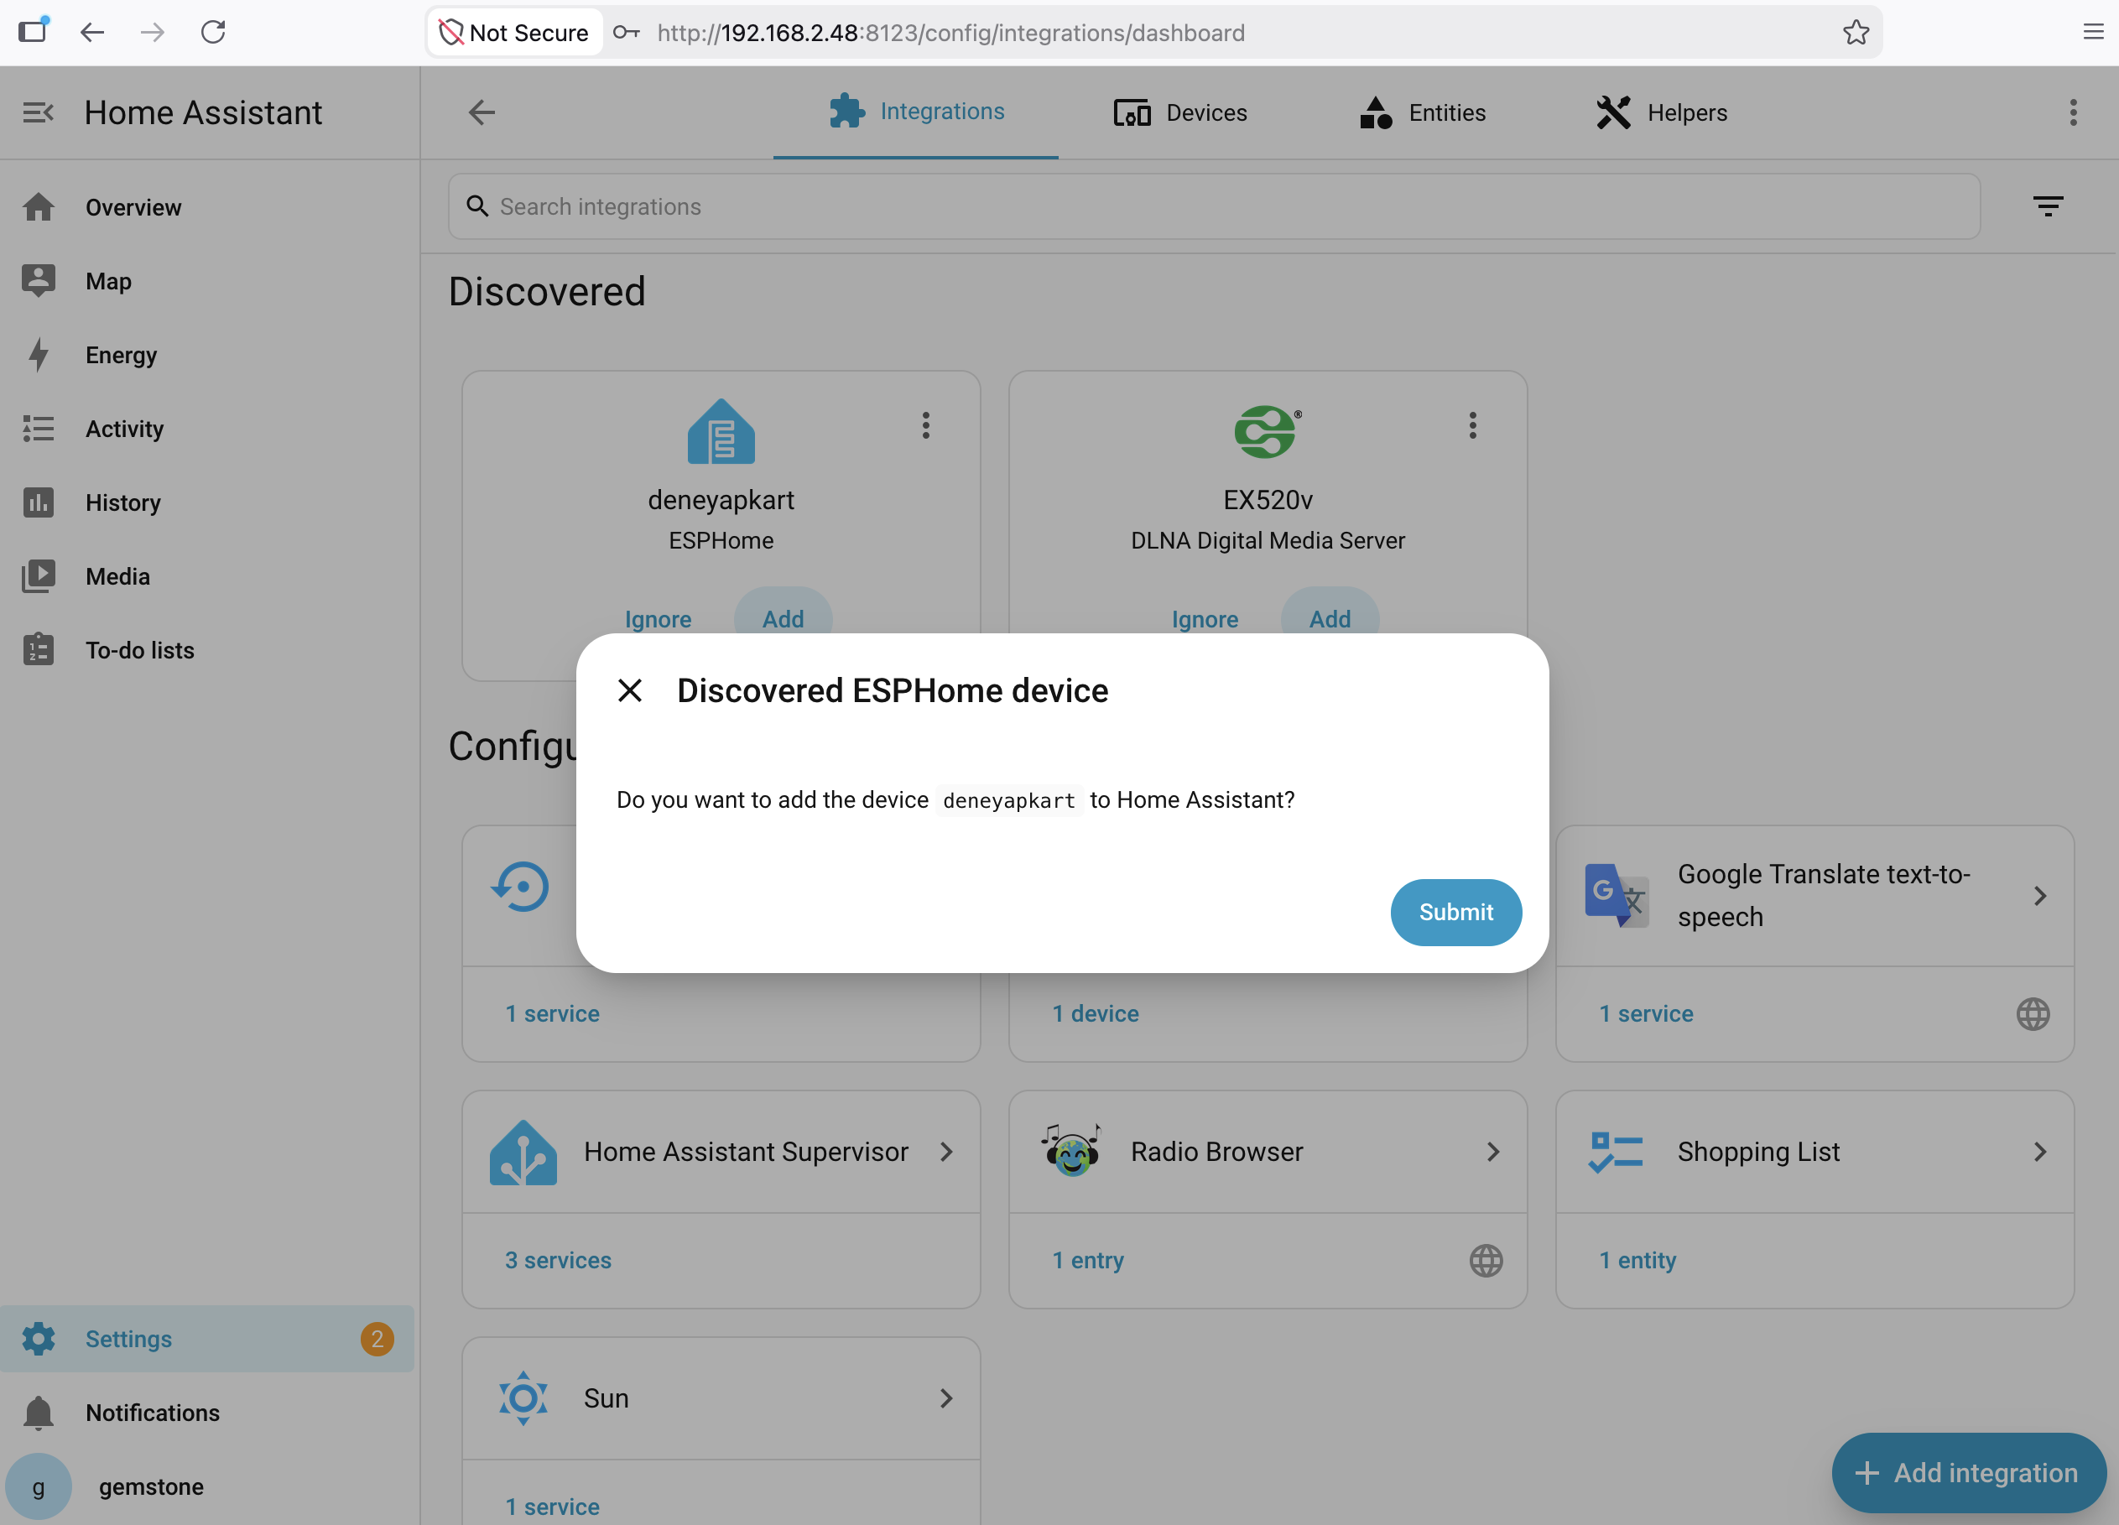Viewport: 2119px width, 1525px height.
Task: Click the address bar URL
Action: point(950,33)
